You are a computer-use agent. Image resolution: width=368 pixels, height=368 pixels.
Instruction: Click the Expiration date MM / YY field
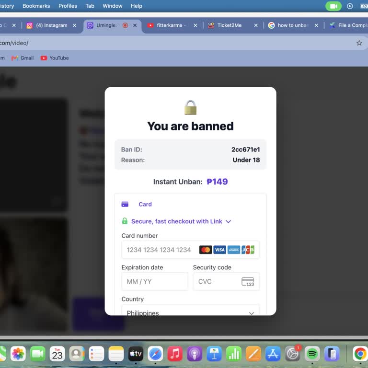coord(155,281)
